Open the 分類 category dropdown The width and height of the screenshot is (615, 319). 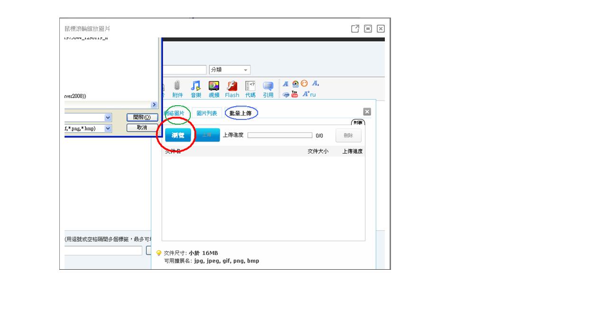coord(230,70)
